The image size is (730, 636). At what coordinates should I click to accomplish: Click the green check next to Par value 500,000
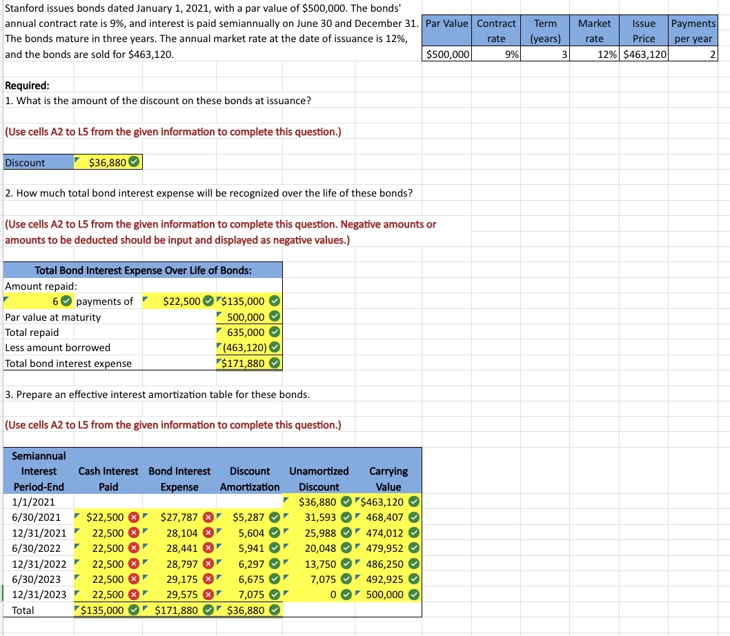pos(275,317)
